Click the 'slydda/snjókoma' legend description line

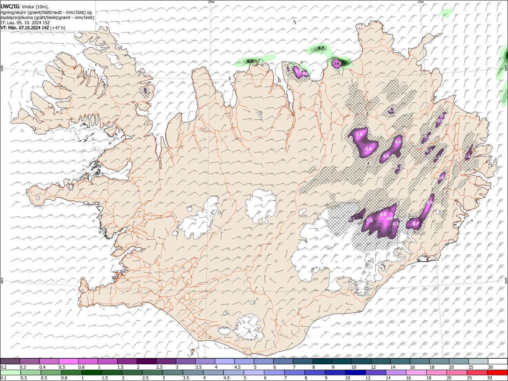[x=47, y=17]
